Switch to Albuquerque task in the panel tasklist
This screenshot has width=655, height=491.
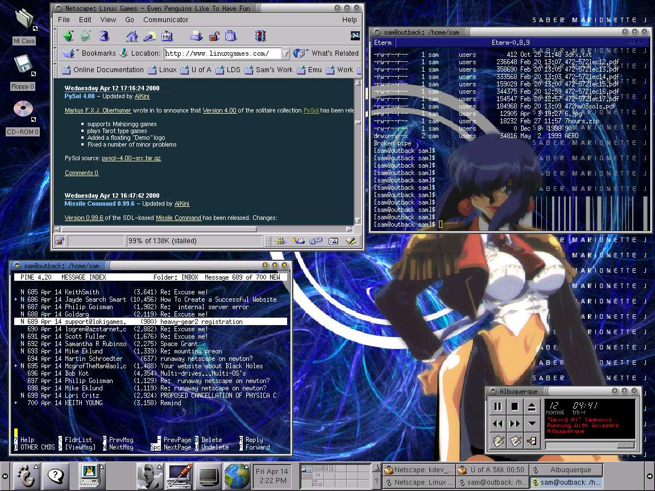pyautogui.click(x=566, y=470)
